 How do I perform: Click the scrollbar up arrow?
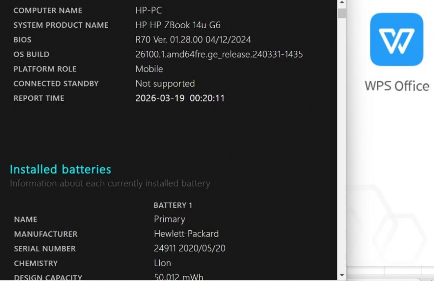pyautogui.click(x=342, y=2)
